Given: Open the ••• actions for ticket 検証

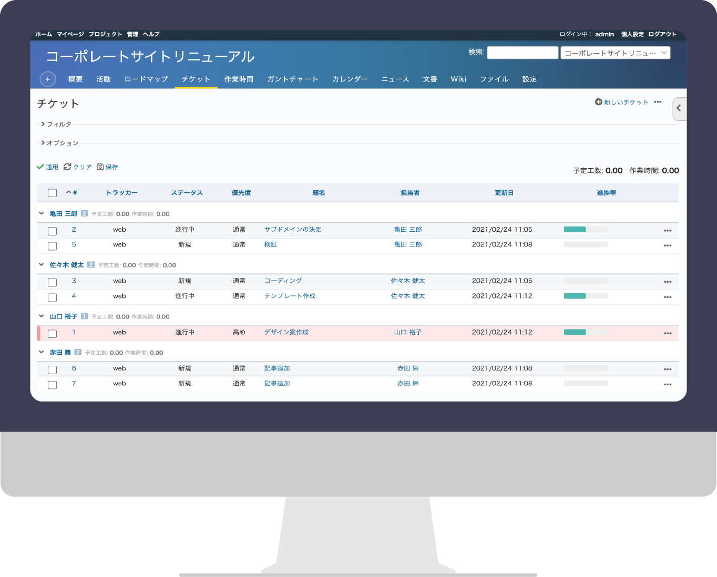Looking at the screenshot, I should click(668, 245).
